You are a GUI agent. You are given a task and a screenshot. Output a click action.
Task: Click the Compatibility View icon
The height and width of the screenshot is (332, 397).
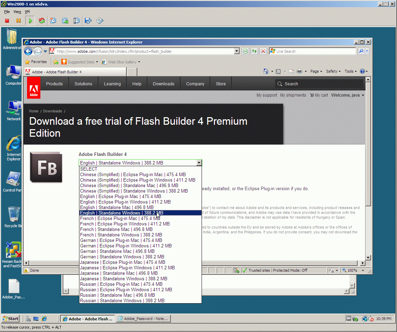pyautogui.click(x=245, y=51)
